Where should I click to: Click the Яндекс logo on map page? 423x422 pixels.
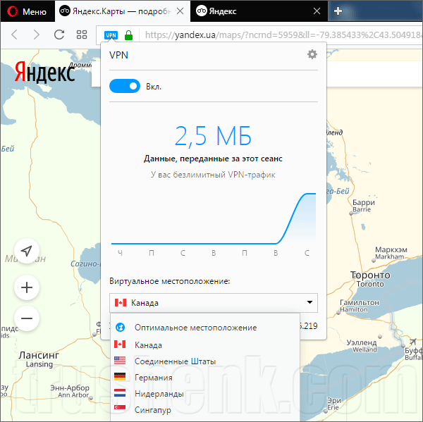45,72
